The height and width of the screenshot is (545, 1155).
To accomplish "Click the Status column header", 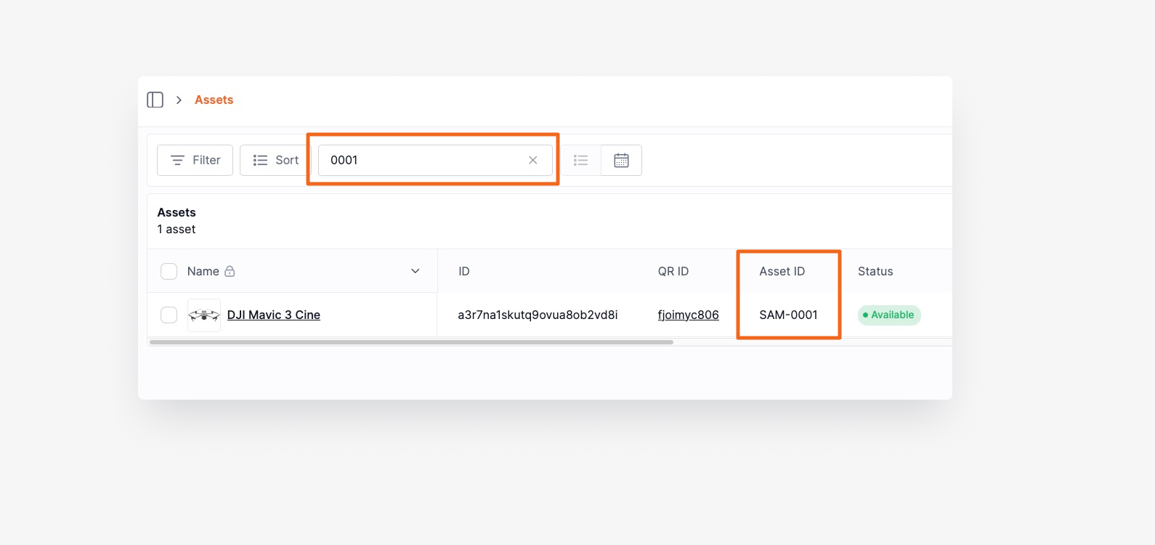I will (x=875, y=271).
